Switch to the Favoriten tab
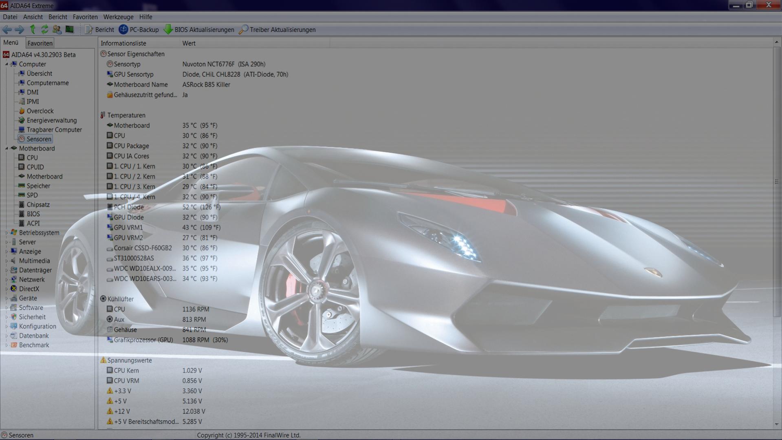Viewport: 782px width, 440px height. 40,43
